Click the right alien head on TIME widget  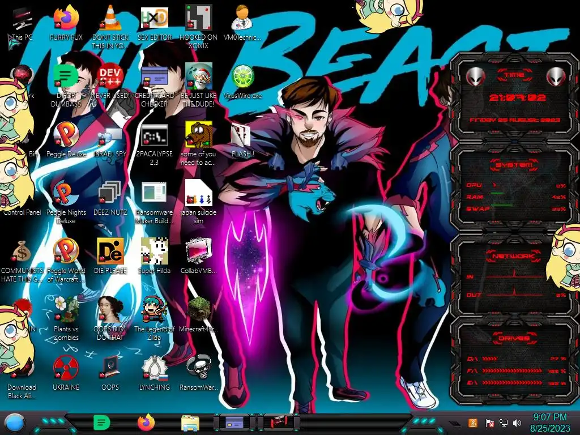pos(556,76)
